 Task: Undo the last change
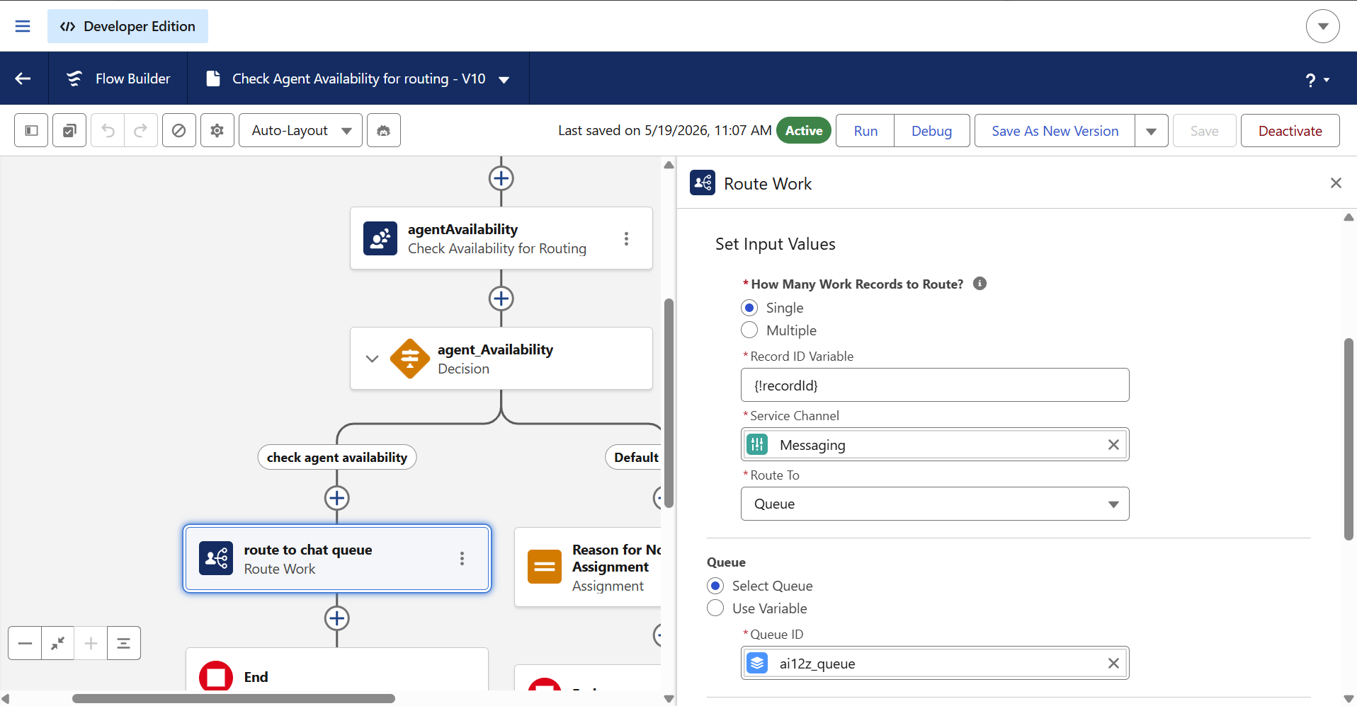coord(108,130)
